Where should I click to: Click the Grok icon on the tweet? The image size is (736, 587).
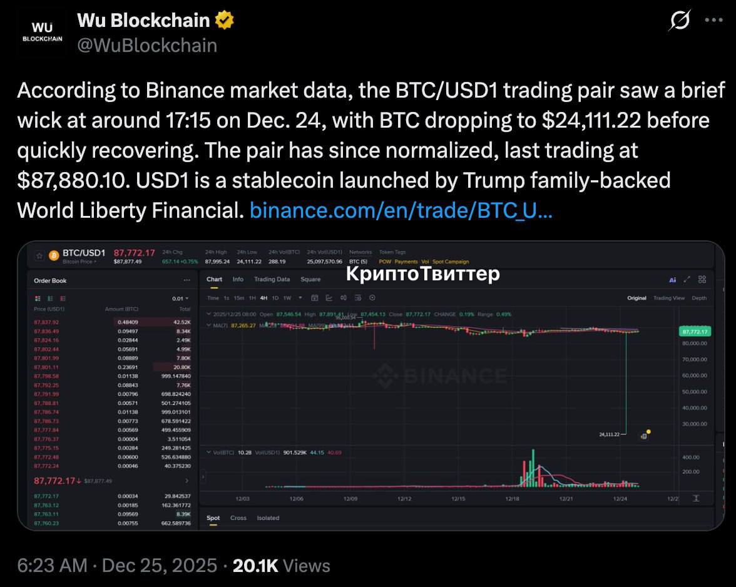point(680,21)
